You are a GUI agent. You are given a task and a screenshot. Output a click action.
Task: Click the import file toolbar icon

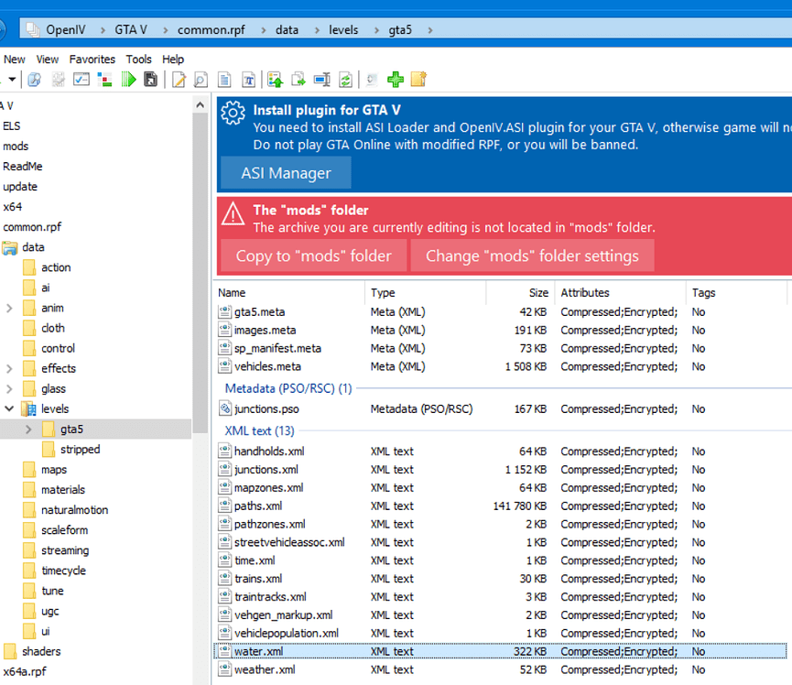[x=276, y=80]
